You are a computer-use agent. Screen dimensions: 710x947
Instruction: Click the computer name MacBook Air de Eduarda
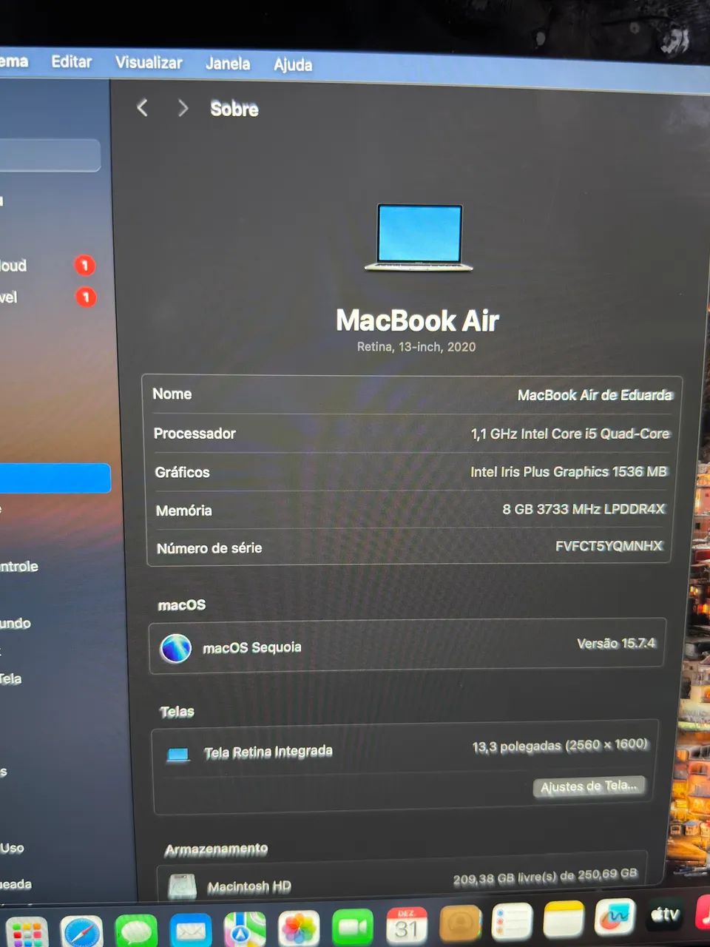pyautogui.click(x=595, y=396)
